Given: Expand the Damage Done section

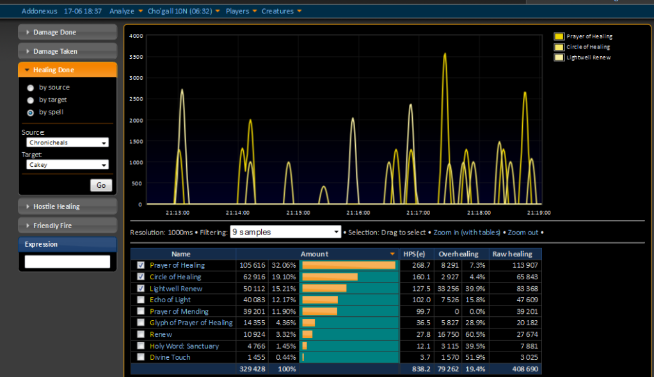Looking at the screenshot, I should pos(67,32).
